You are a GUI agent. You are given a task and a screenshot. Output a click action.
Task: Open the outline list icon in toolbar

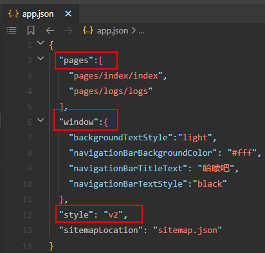coord(12,30)
